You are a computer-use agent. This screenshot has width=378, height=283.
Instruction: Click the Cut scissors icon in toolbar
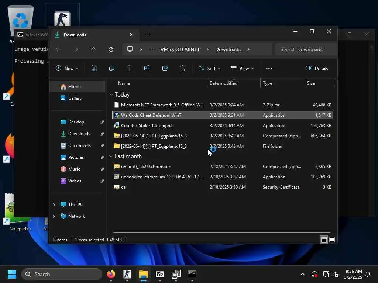94,68
